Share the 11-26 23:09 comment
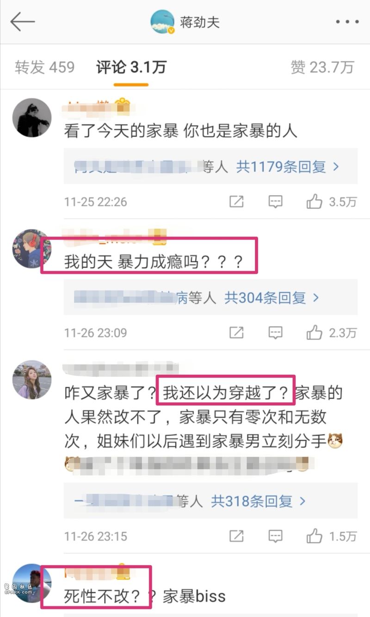 click(236, 333)
